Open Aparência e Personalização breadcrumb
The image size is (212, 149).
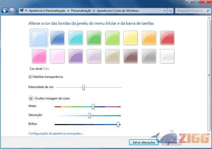[47, 11]
